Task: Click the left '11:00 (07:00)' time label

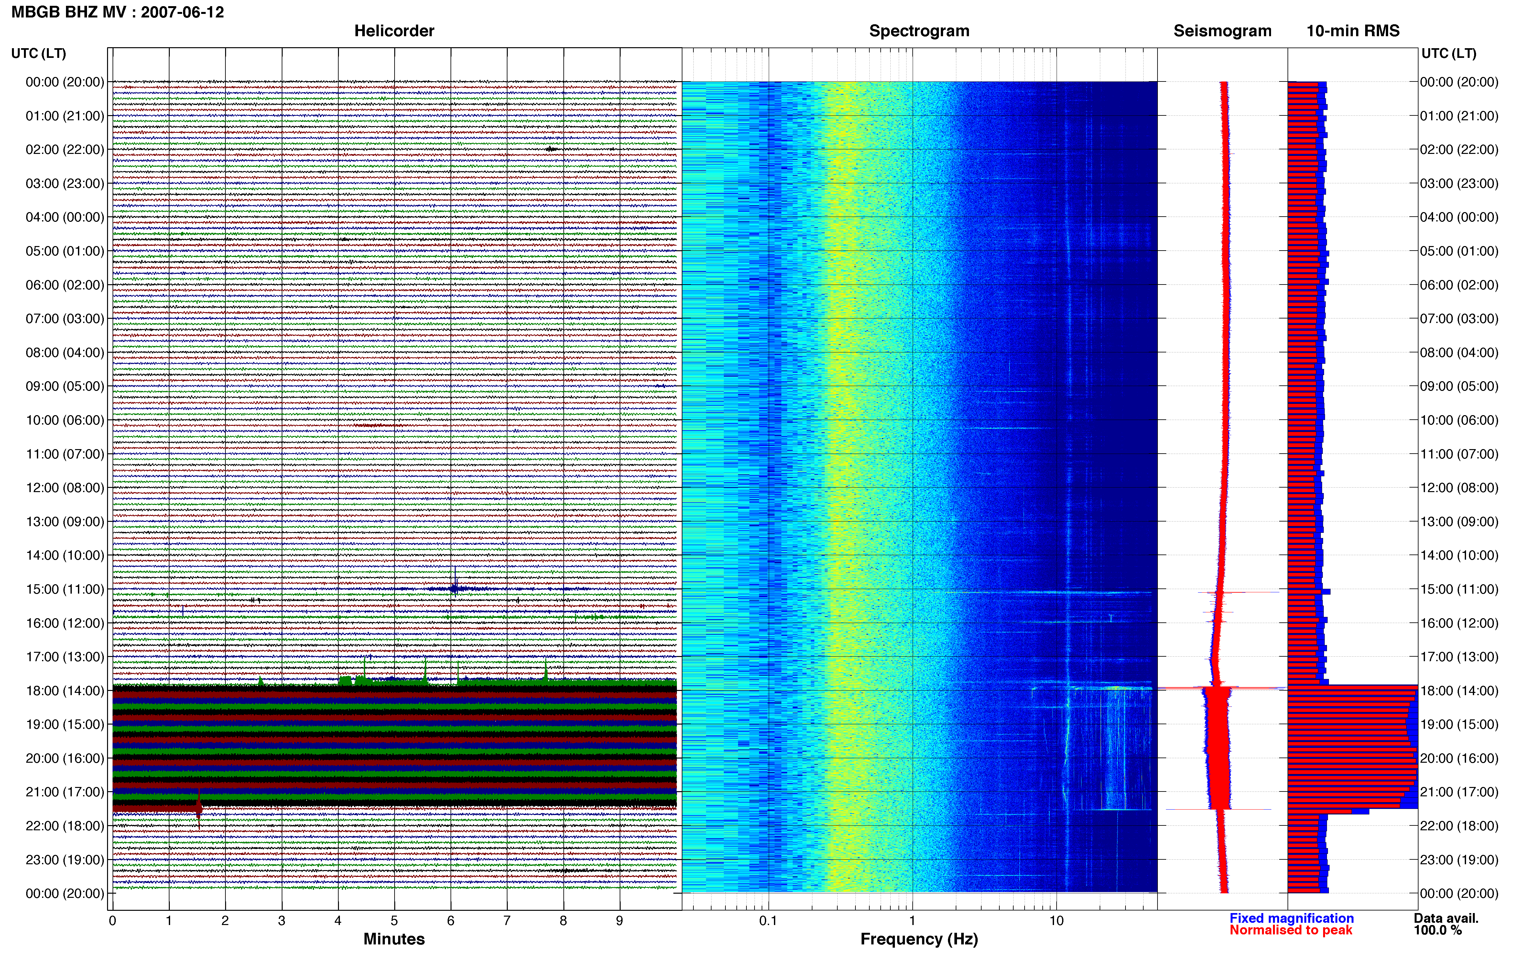Action: tap(65, 454)
